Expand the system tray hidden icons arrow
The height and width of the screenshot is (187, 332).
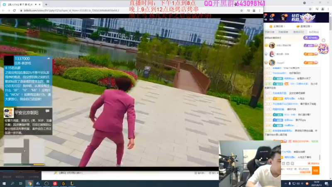286,184
